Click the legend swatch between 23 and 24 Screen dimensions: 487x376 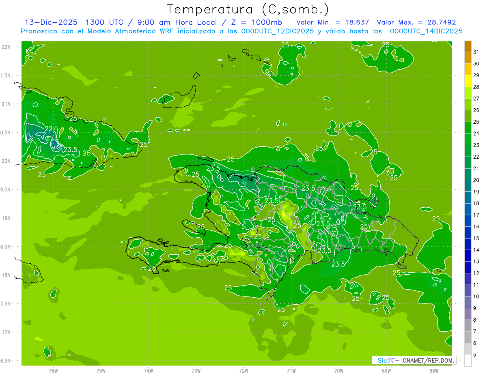coord(468,139)
